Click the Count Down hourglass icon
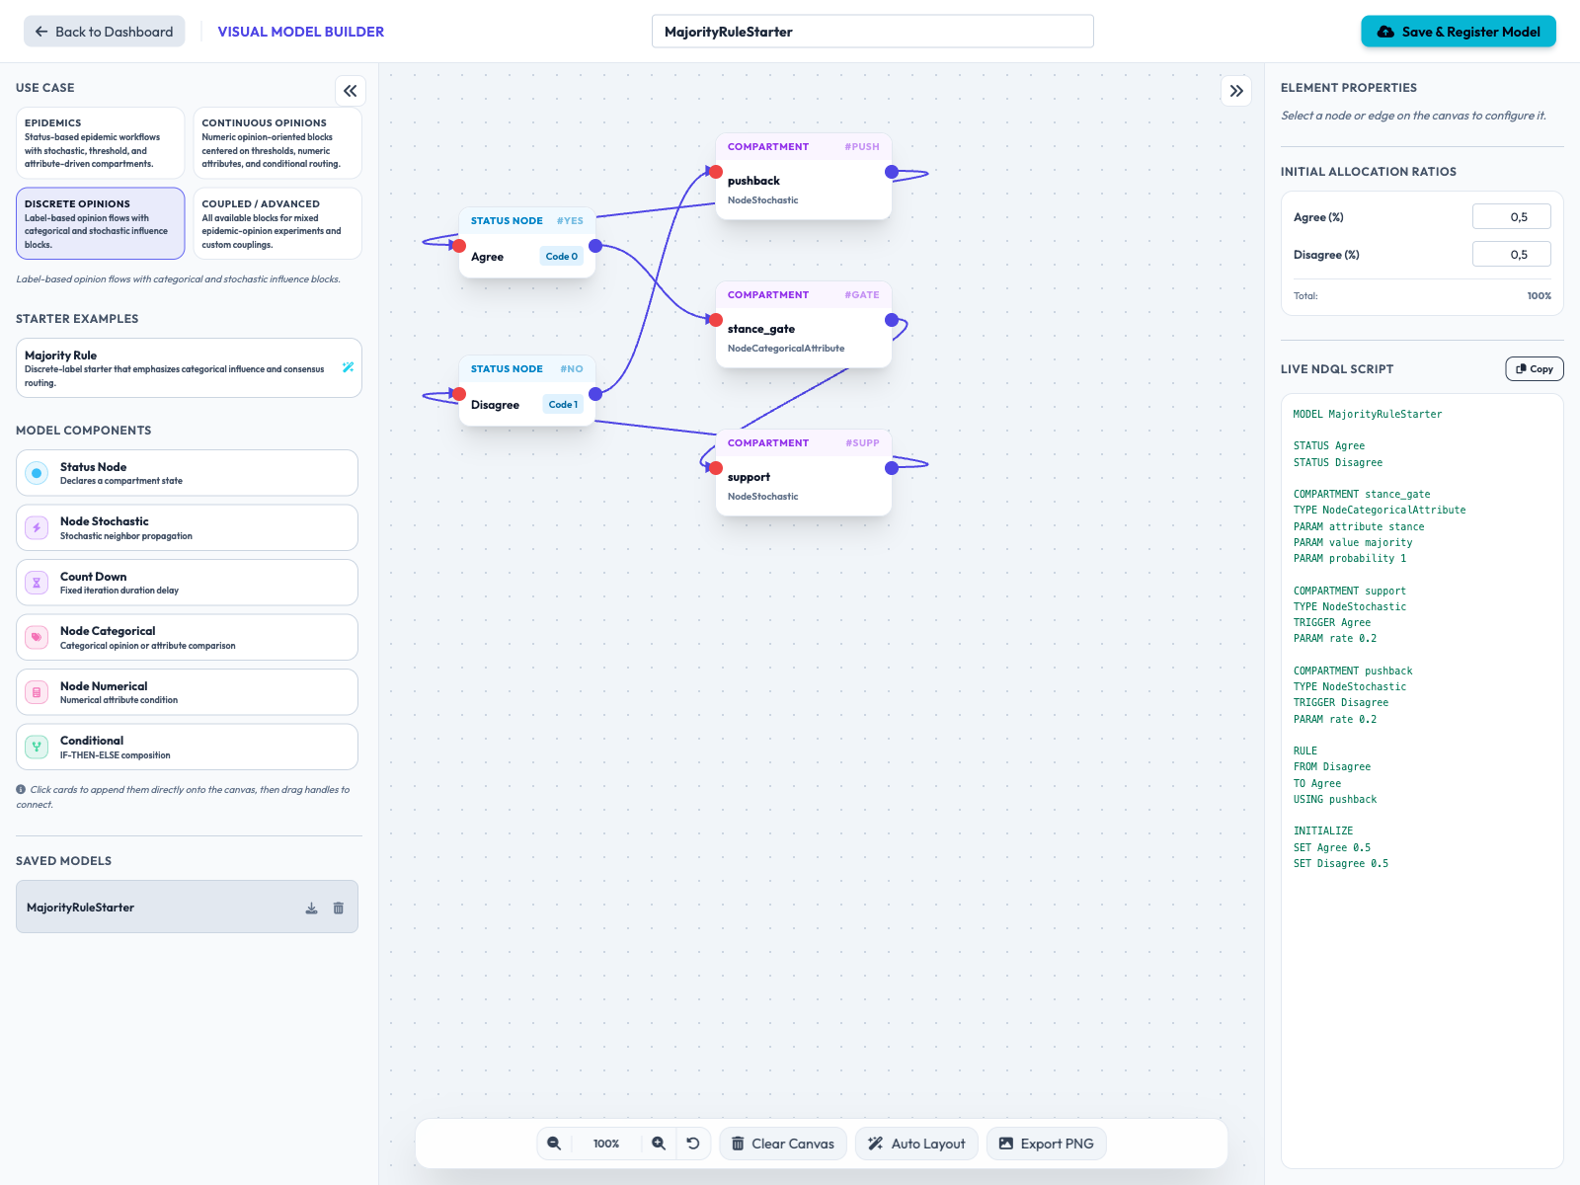The image size is (1580, 1185). 37,583
